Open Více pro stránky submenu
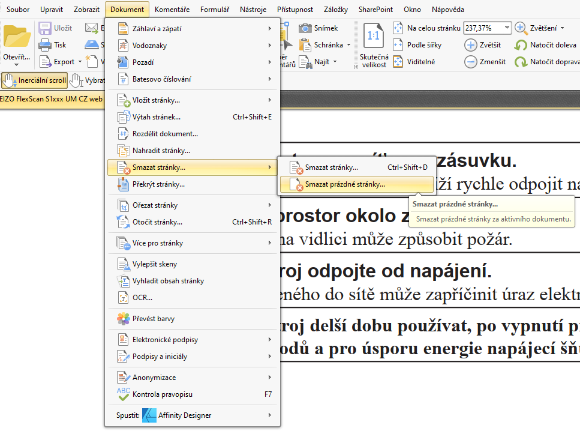The width and height of the screenshot is (580, 431). point(193,243)
